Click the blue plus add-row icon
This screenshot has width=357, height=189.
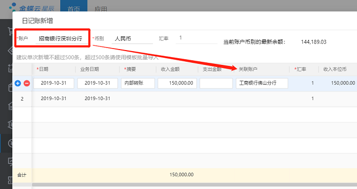(x=18, y=83)
